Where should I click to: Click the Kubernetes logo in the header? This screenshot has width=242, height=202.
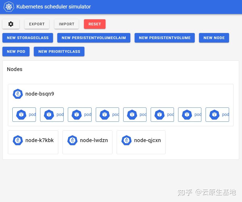(x=8, y=7)
